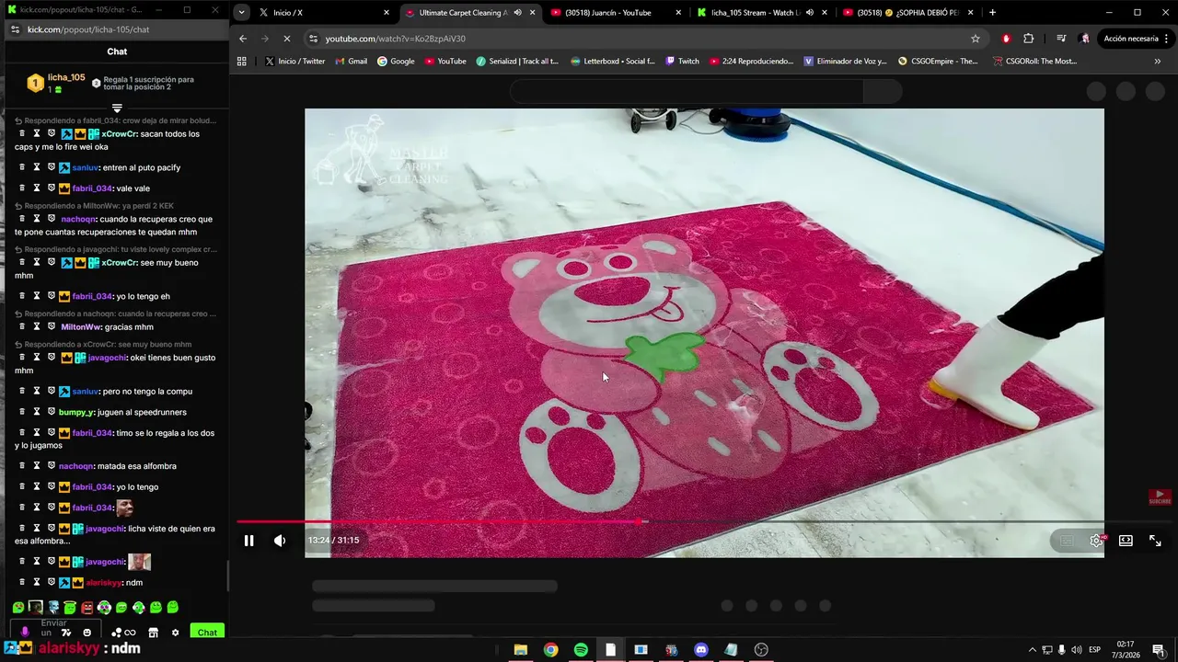The width and height of the screenshot is (1178, 662).
Task: Open the emoji picker smiley in chat
Action: [87, 633]
